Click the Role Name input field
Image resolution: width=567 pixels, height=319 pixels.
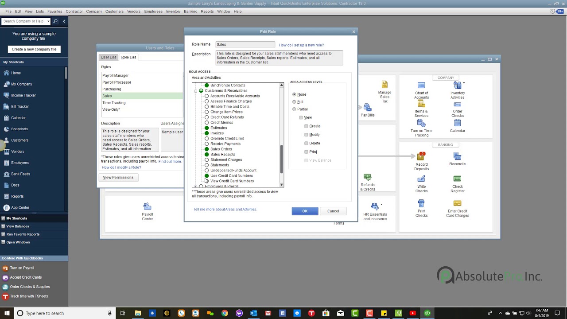coord(245,44)
